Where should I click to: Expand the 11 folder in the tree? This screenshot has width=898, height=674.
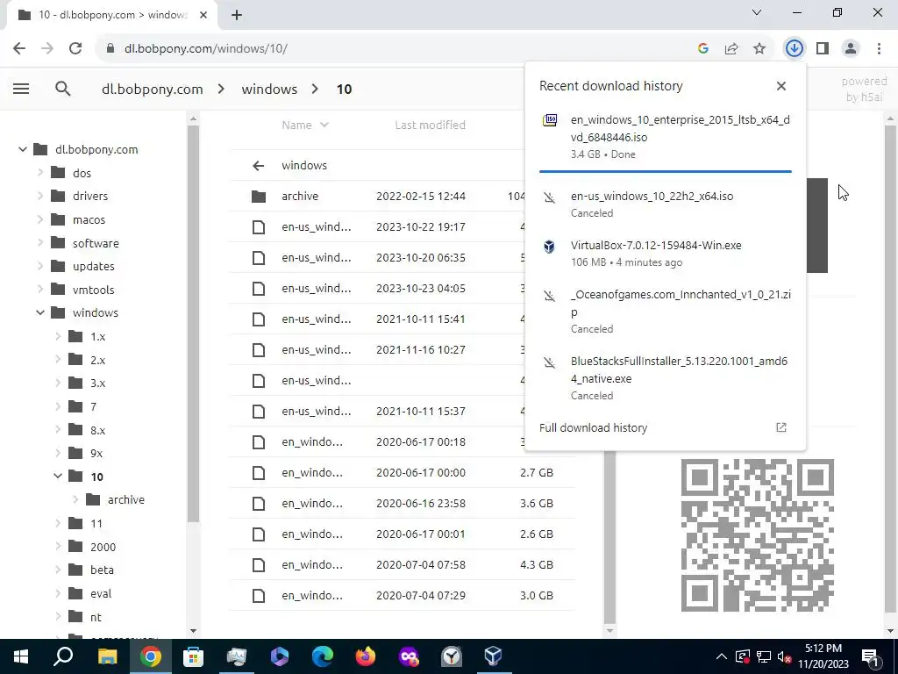pos(58,523)
